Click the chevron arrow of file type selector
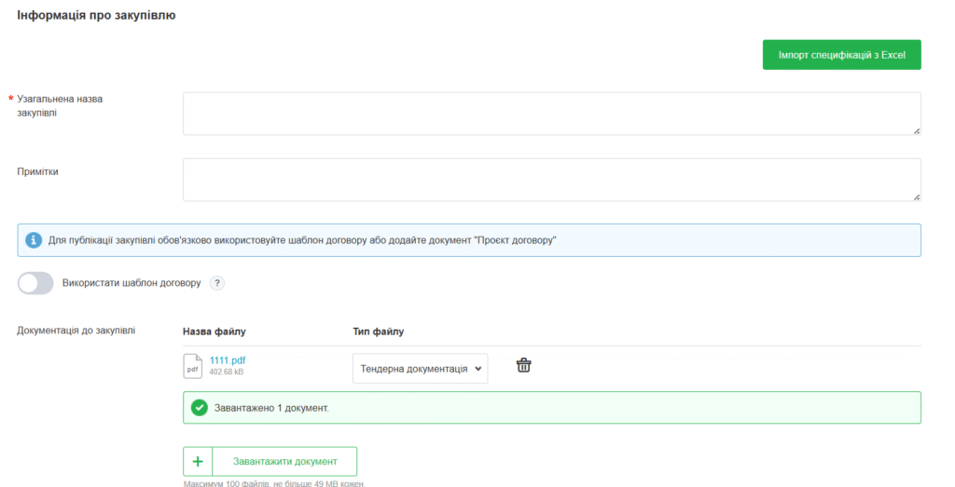 click(x=478, y=369)
